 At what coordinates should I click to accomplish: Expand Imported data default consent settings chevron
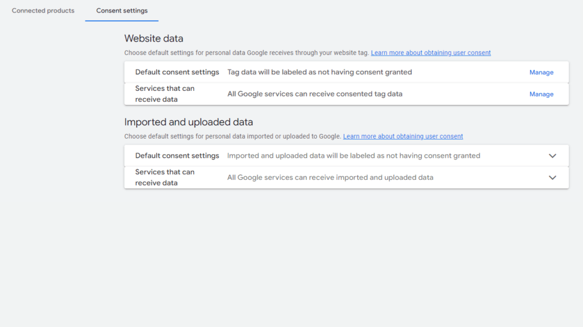click(x=552, y=156)
